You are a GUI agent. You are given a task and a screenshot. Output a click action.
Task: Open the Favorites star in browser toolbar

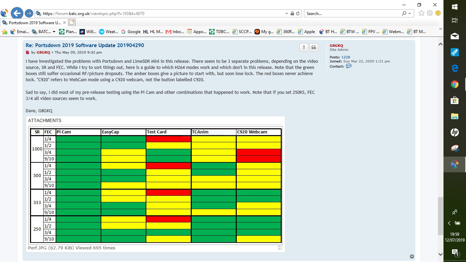[x=422, y=13]
